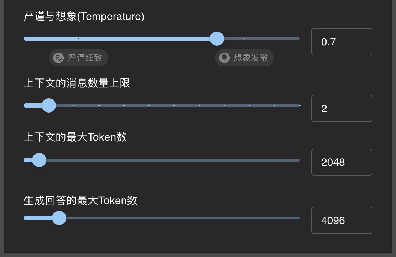Click right end of the 上下文的最大Token数 slider track

[298, 160]
